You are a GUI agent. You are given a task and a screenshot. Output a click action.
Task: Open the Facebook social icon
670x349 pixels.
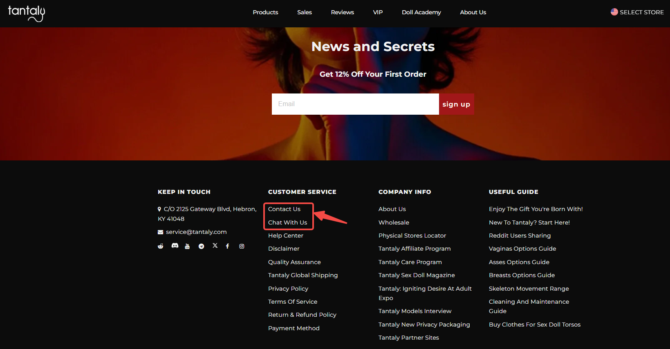tap(228, 246)
